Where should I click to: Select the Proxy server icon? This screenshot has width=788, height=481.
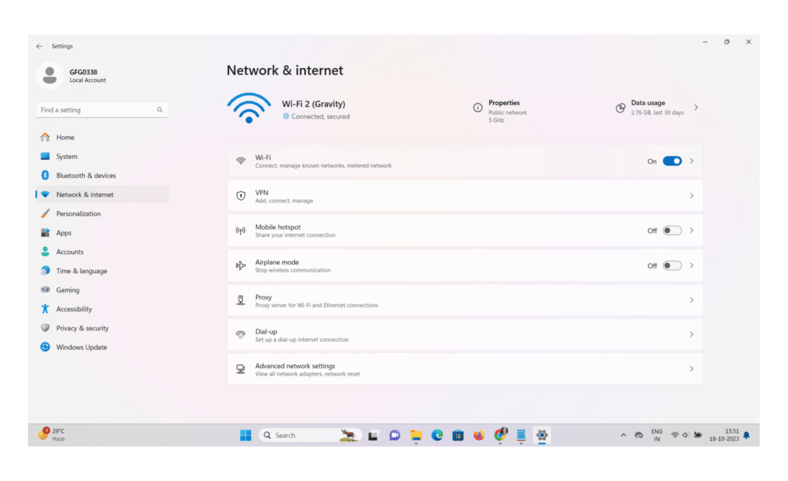pyautogui.click(x=241, y=300)
